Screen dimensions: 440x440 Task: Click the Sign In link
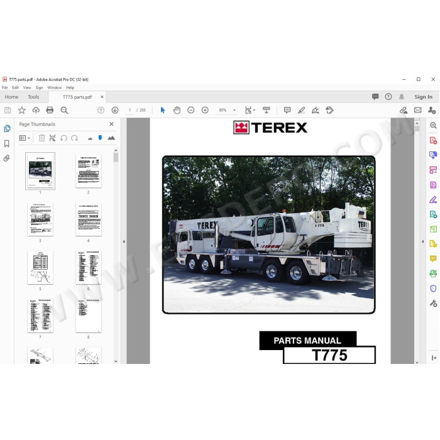click(424, 97)
